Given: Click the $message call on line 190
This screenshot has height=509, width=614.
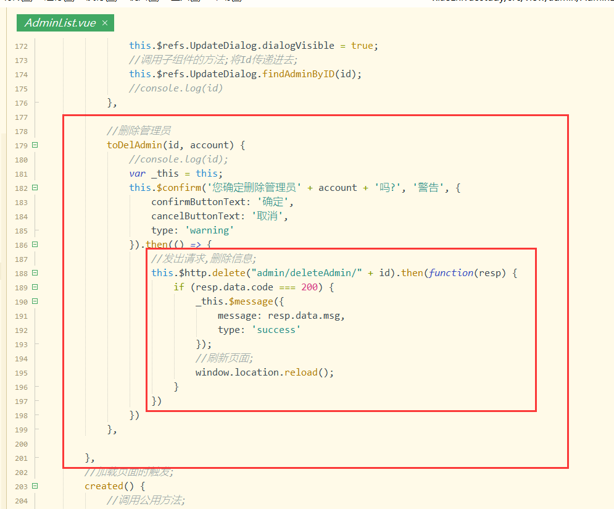Looking at the screenshot, I should tap(251, 301).
